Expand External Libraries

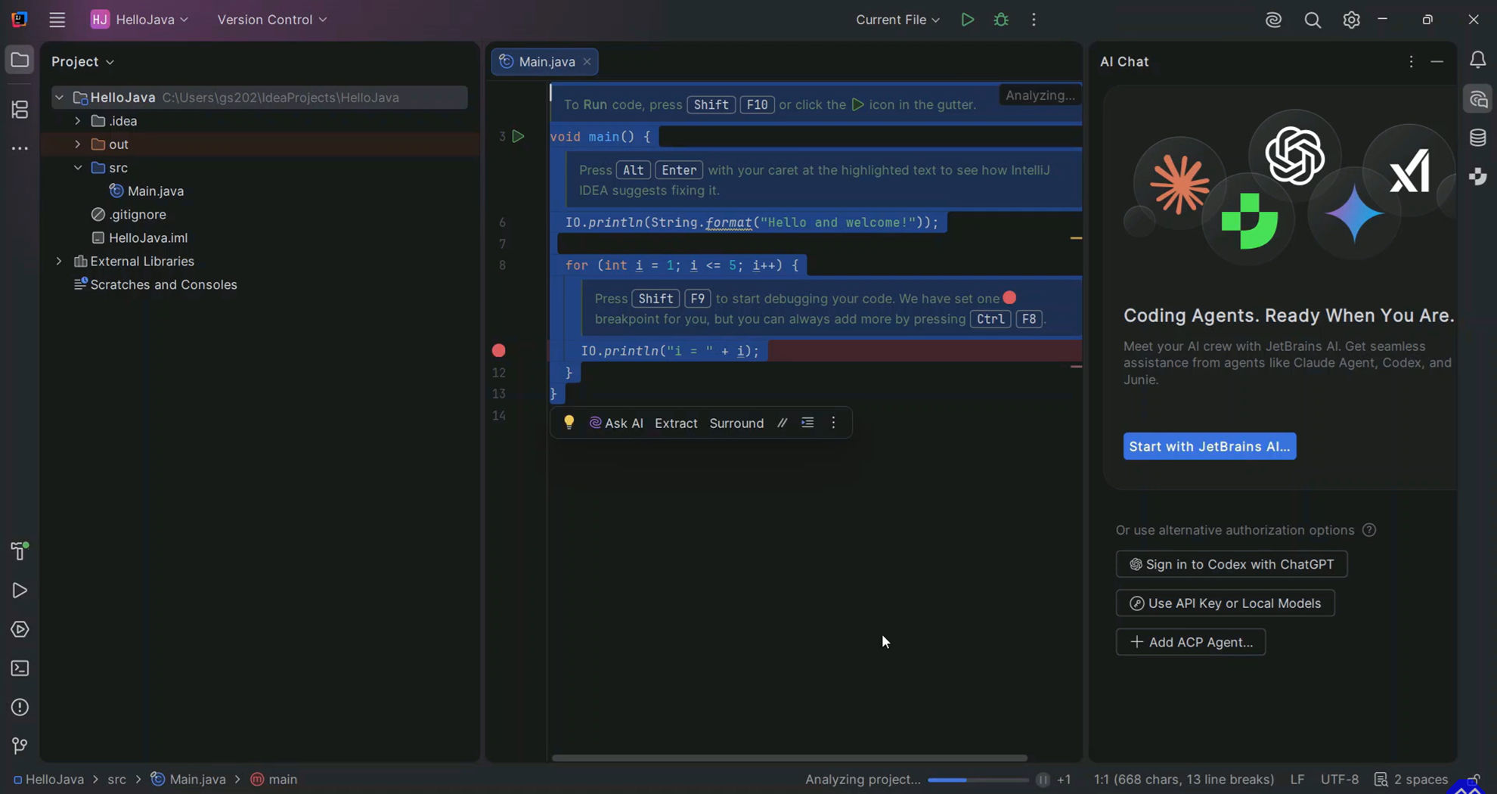pyautogui.click(x=59, y=262)
